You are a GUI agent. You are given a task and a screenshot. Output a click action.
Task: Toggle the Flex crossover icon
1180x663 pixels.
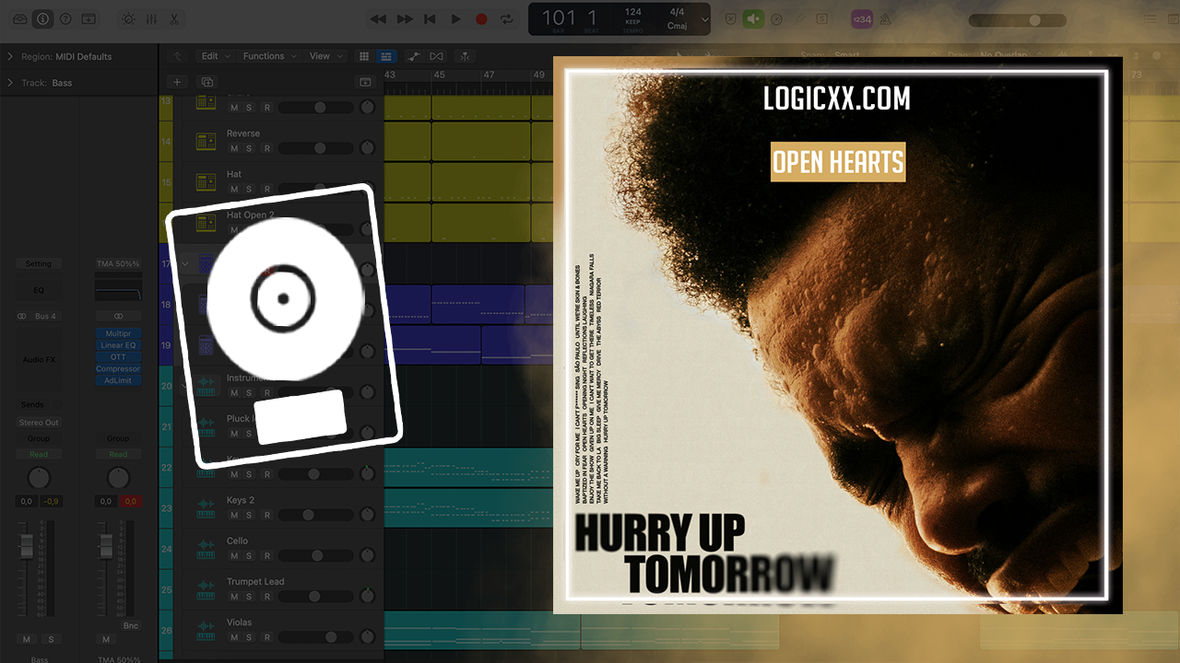click(437, 56)
